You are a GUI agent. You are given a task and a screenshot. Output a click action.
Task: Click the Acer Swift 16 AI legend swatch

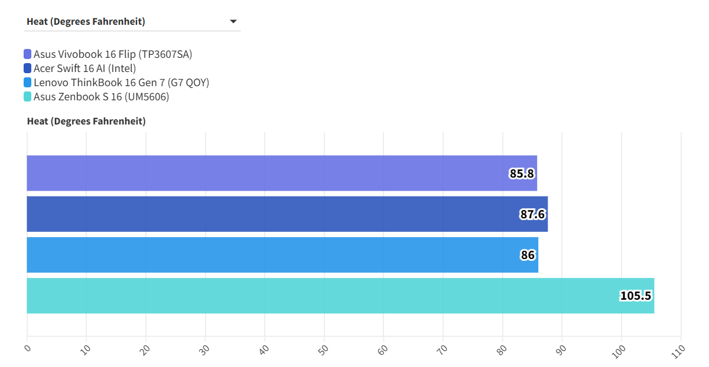(28, 68)
